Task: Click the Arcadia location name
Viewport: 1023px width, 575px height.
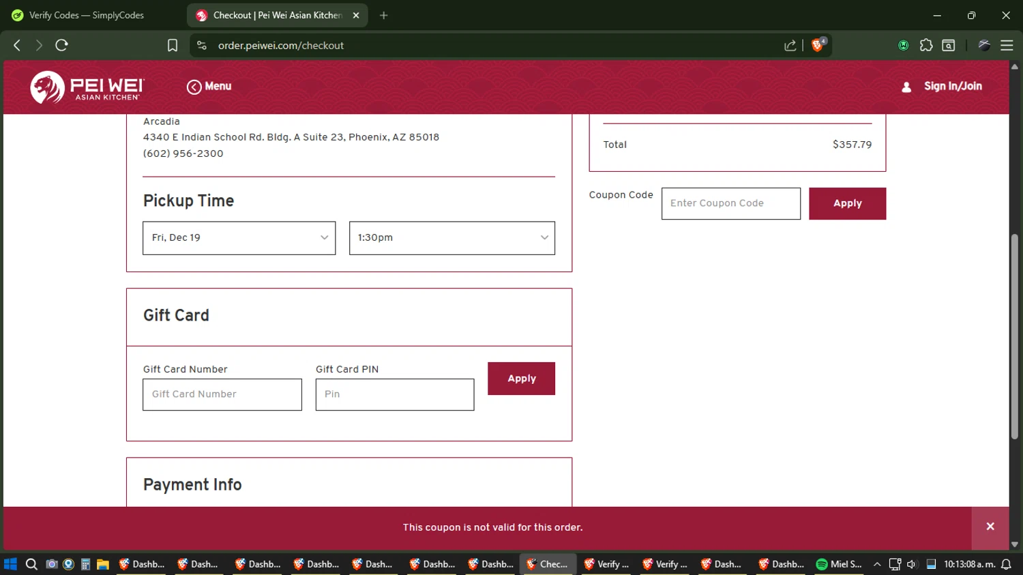Action: [x=162, y=121]
